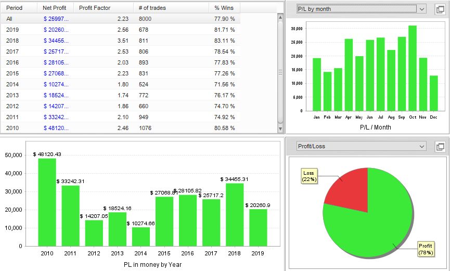Sort by the % Wins column header
Viewport: 450px width, 271px height.
(224, 8)
